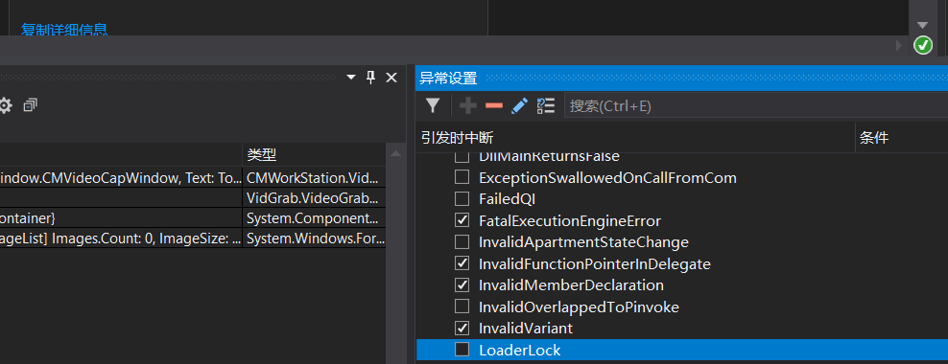The image size is (948, 364).
Task: Open left panel window position dropdown arrow
Action: point(351,78)
